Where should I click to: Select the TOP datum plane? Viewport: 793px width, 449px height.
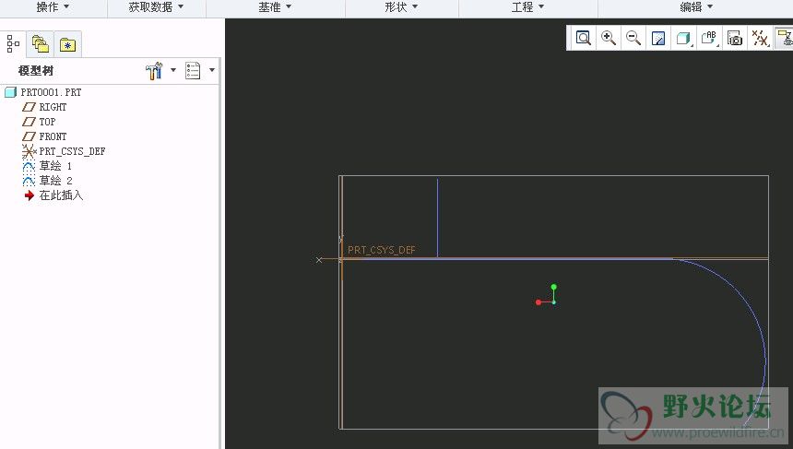[x=47, y=122]
